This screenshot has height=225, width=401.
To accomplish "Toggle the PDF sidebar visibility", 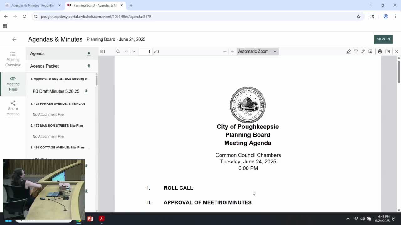I will [102, 51].
